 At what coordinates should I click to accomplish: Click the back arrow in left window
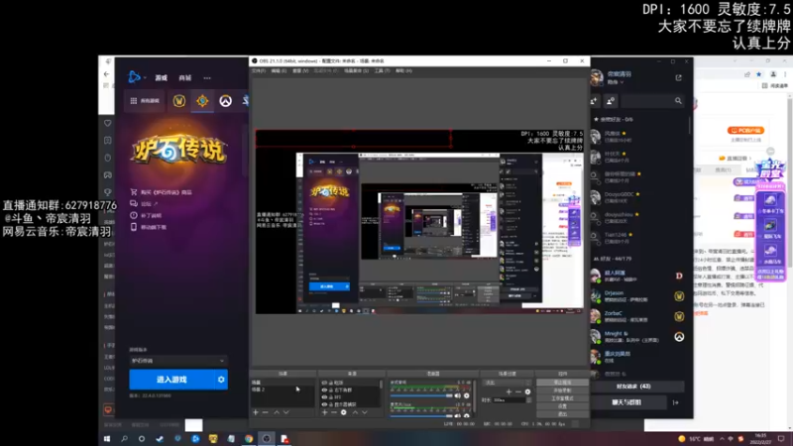pyautogui.click(x=106, y=73)
